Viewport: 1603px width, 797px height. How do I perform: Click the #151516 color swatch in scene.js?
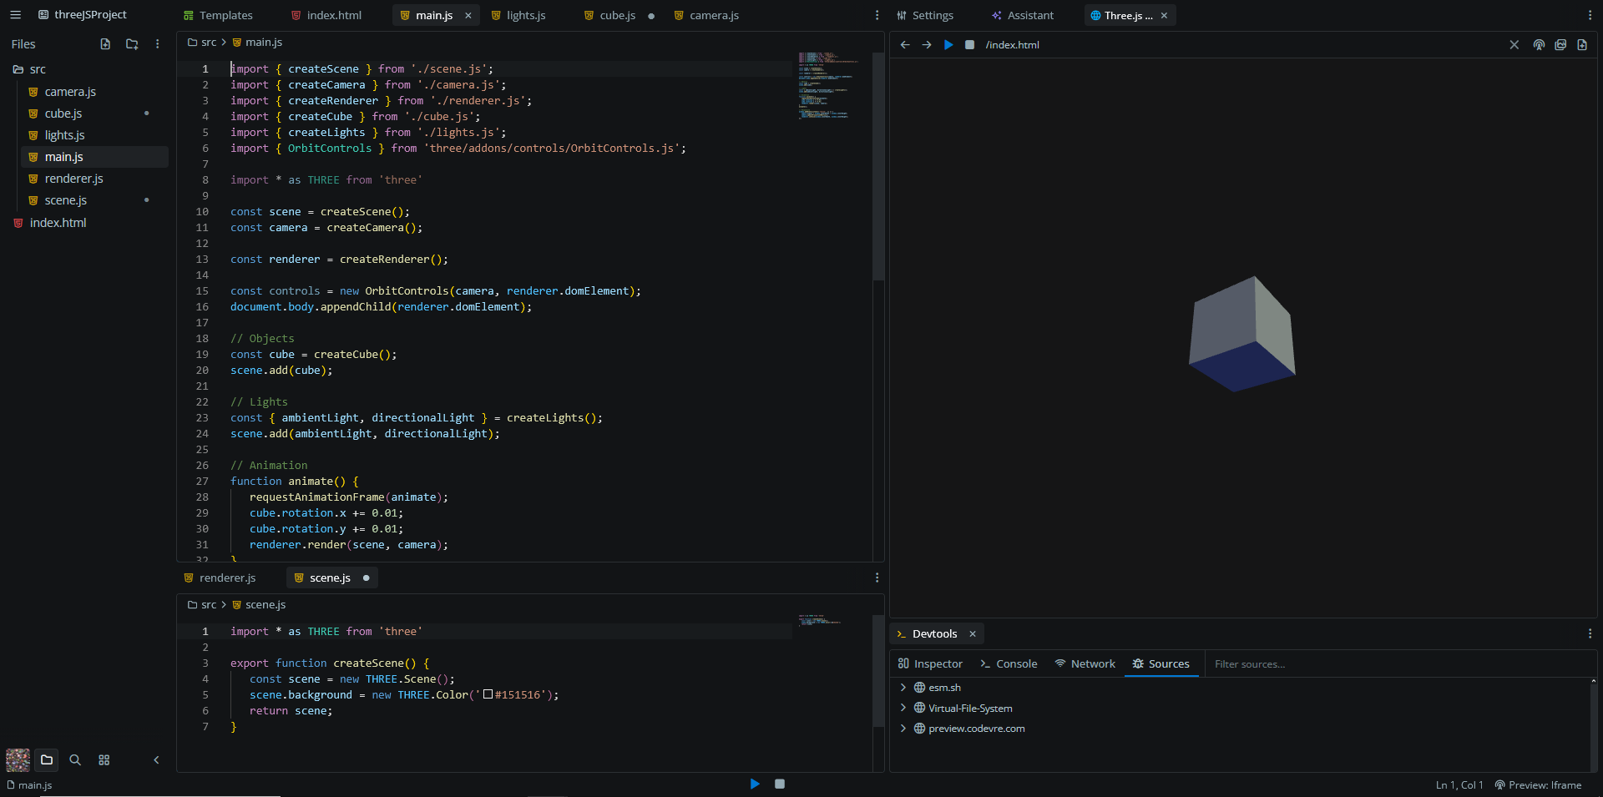(x=488, y=694)
